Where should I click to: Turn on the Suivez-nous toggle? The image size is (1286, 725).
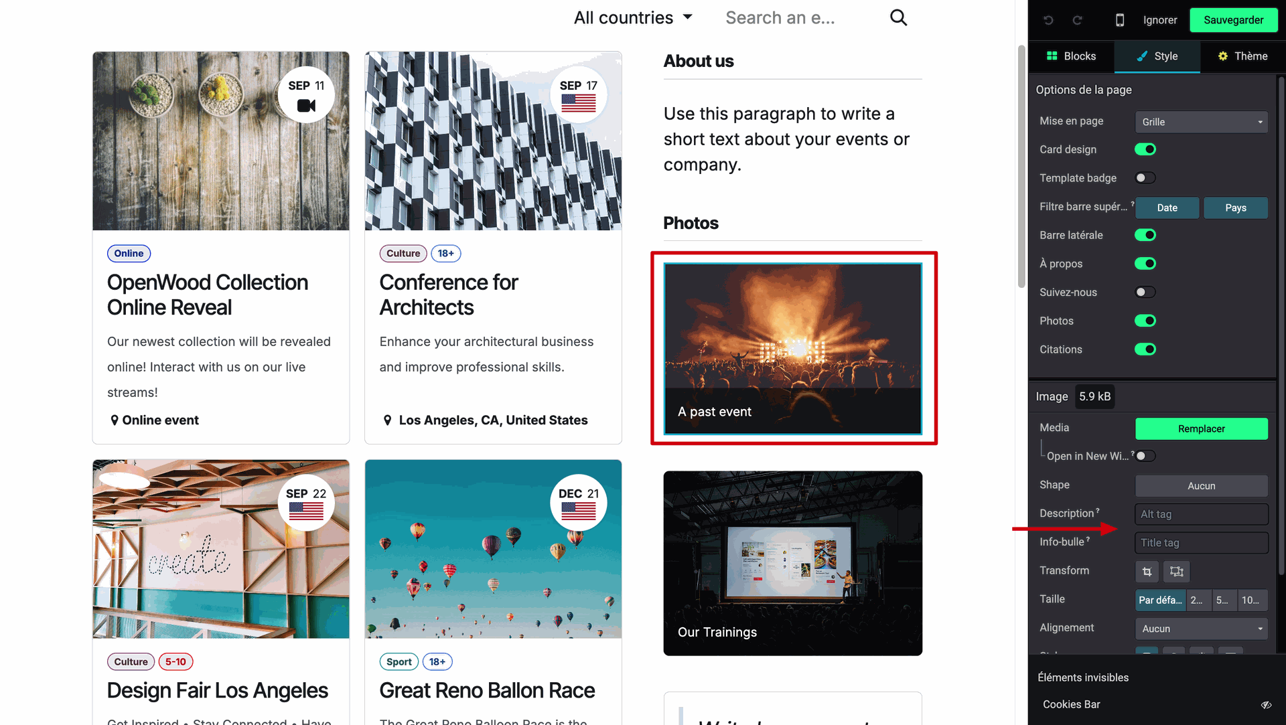pyautogui.click(x=1145, y=293)
